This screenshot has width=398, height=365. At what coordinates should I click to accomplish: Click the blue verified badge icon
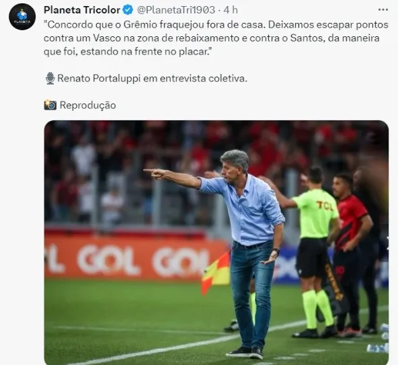coord(128,10)
